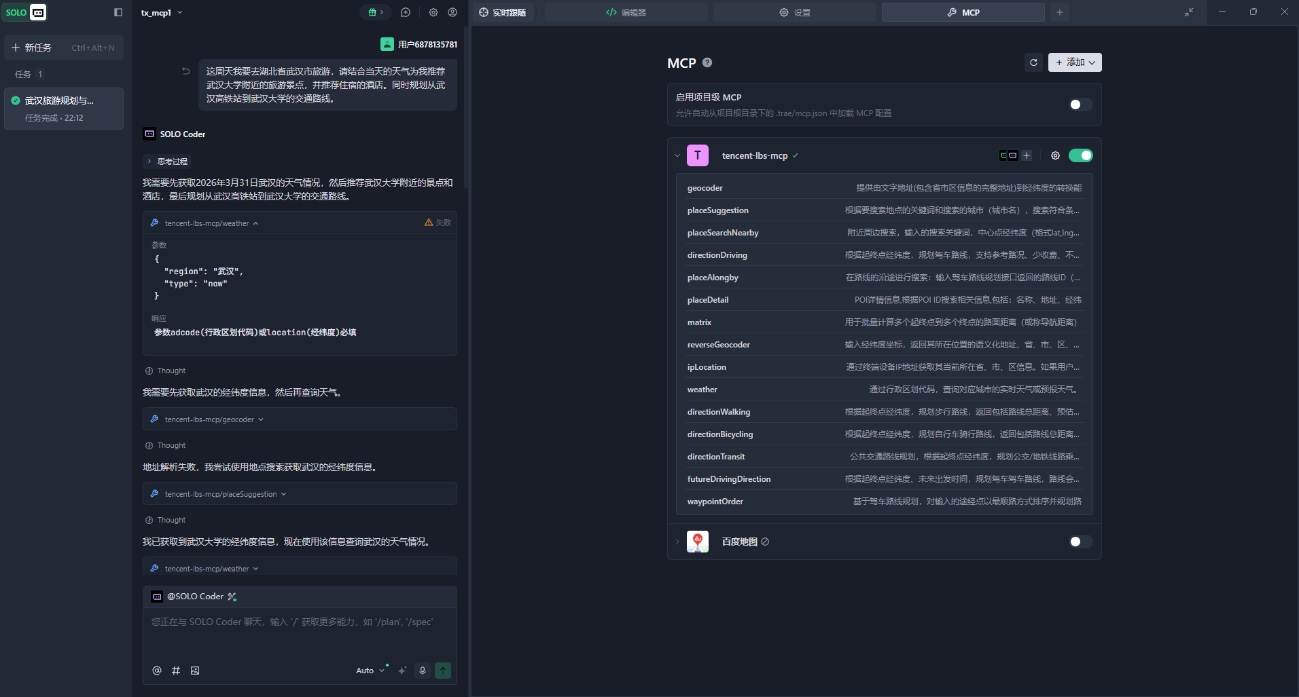The width and height of the screenshot is (1299, 697).
Task: Click the weather tool row in MCP list
Action: [884, 390]
